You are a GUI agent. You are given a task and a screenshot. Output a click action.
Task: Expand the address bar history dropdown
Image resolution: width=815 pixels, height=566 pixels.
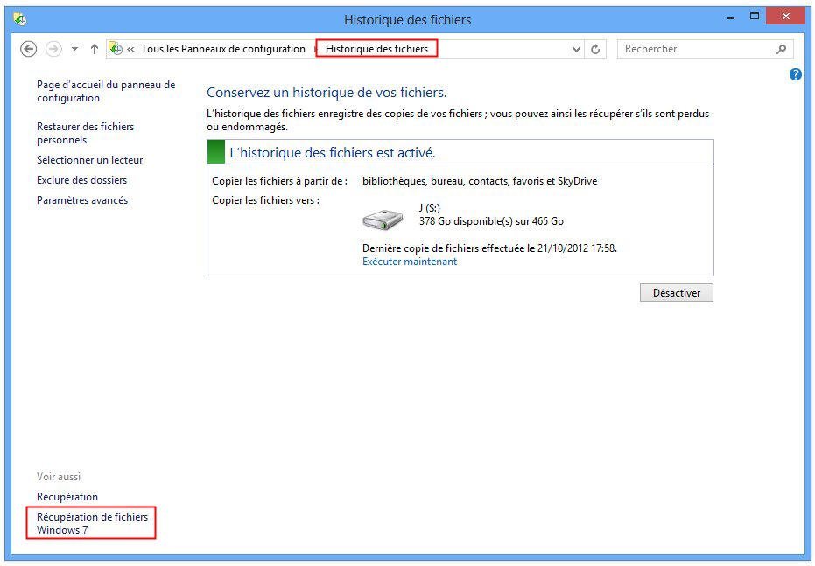click(576, 49)
